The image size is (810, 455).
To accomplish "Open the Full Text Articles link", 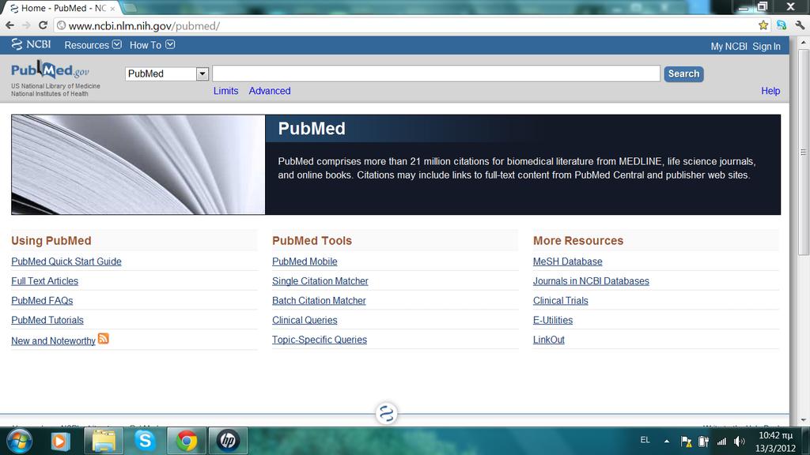I will point(45,281).
